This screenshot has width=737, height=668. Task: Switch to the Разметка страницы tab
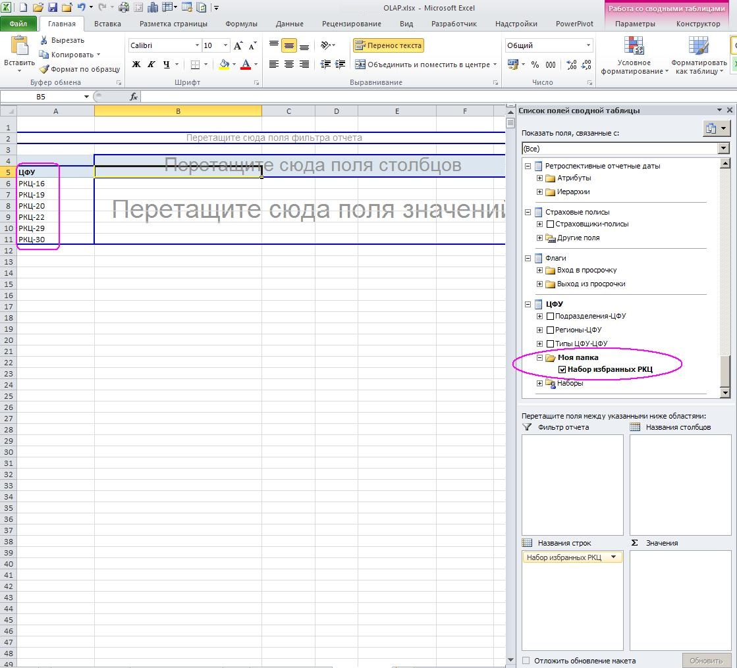pyautogui.click(x=173, y=24)
